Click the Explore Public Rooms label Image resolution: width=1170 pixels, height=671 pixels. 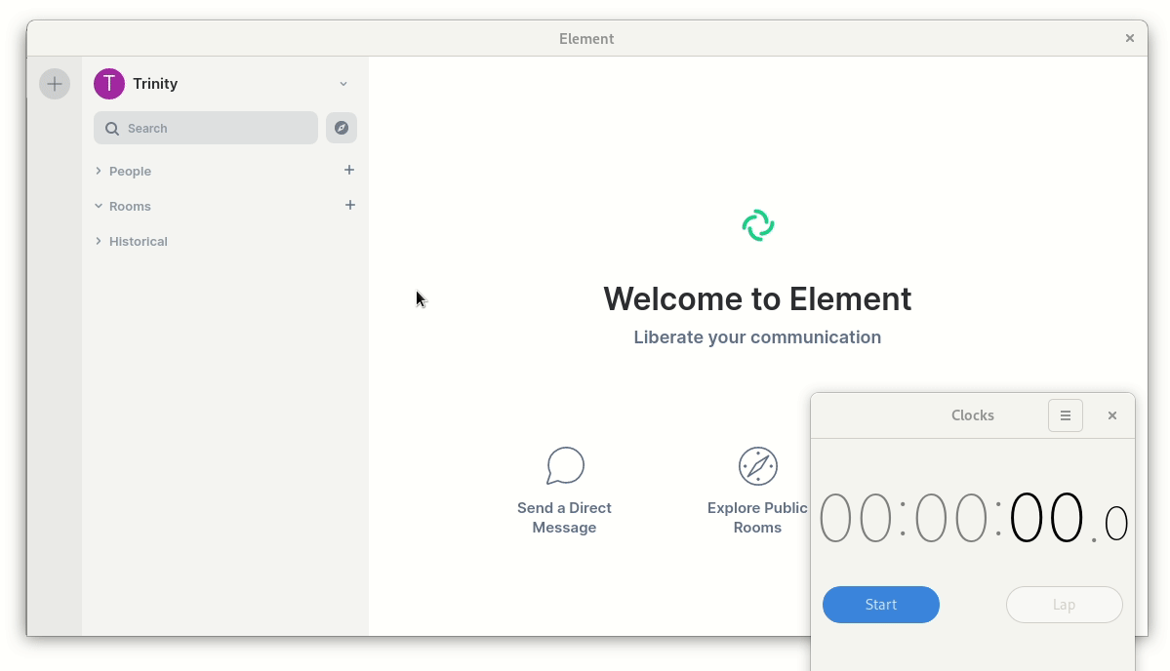(757, 518)
